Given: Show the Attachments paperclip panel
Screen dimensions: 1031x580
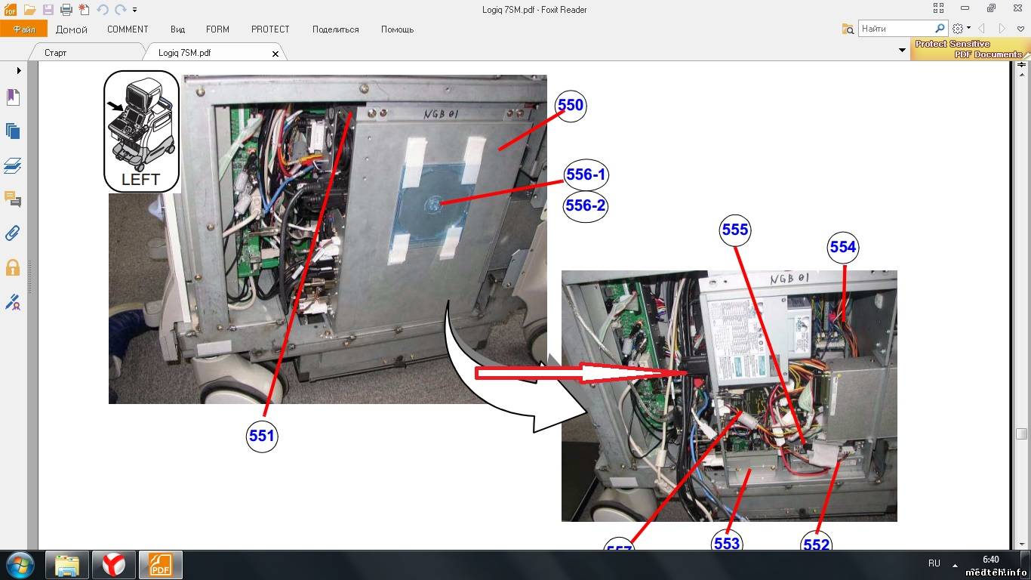Looking at the screenshot, I should point(13,233).
